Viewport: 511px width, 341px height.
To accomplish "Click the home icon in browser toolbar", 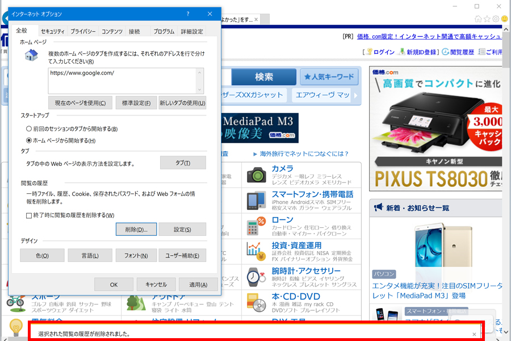I will coord(478,19).
